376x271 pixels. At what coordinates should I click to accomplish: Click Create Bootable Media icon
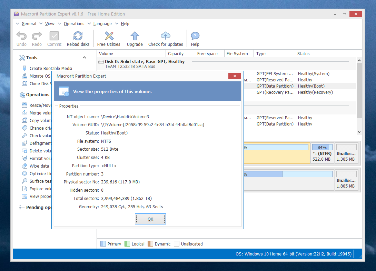point(24,68)
